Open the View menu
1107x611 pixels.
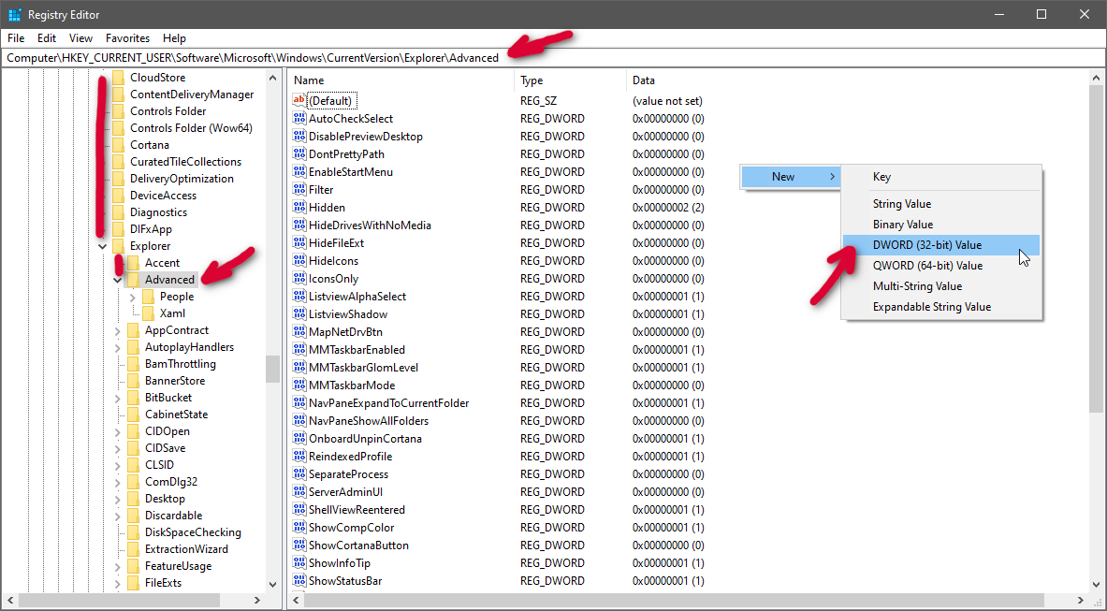click(x=80, y=38)
